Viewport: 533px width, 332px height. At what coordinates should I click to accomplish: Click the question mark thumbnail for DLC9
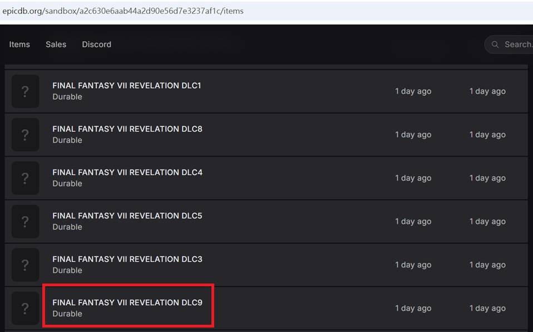click(x=25, y=309)
